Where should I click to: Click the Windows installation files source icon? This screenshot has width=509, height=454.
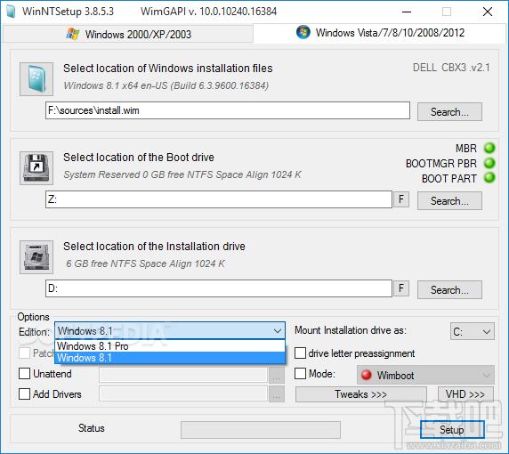(x=36, y=79)
